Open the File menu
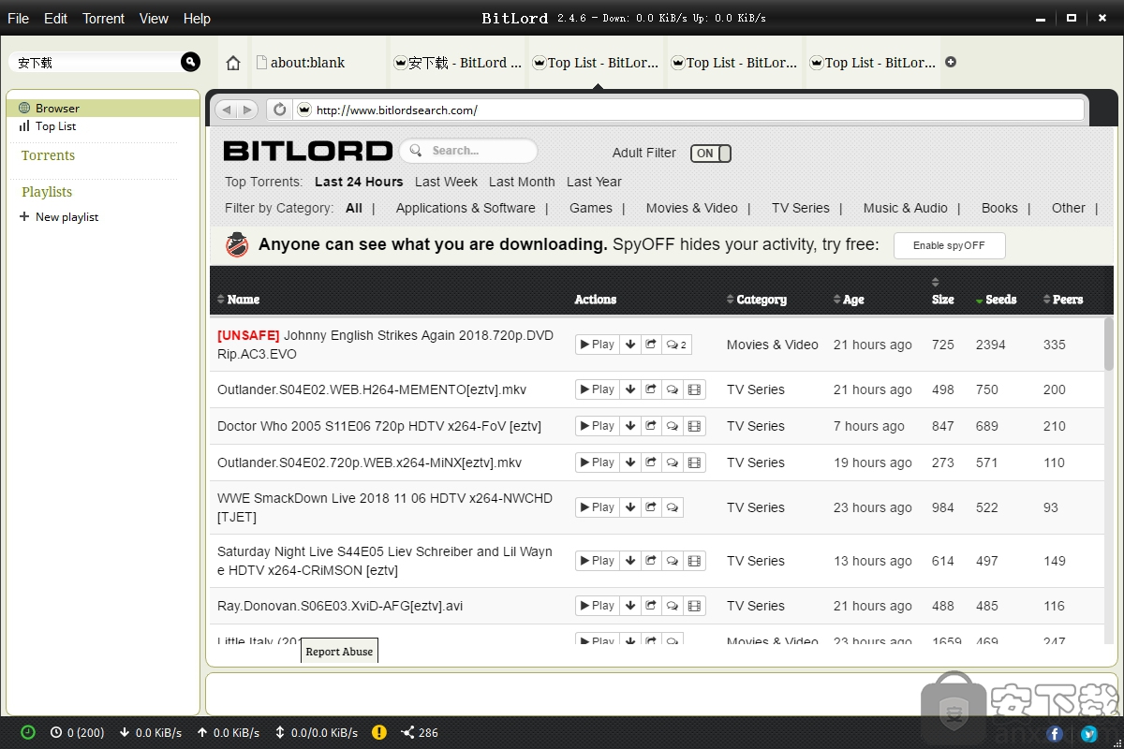The height and width of the screenshot is (749, 1124). 18,18
